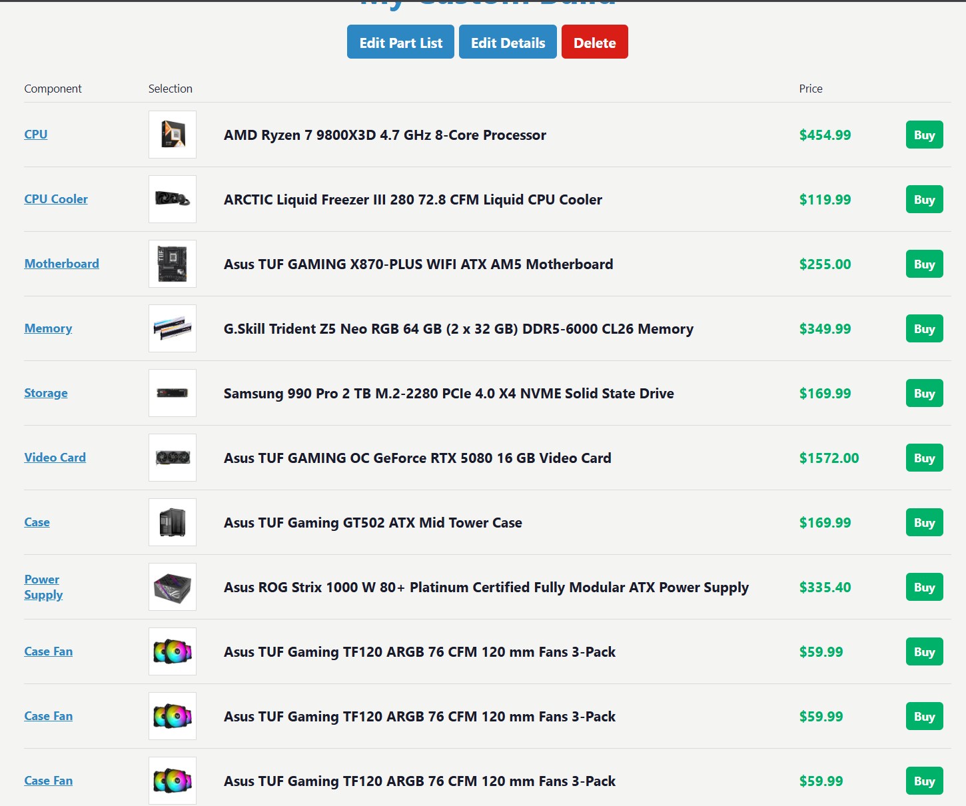Select 'Asus TUF GAMING OC GeForce RTX 5080' name
The width and height of the screenshot is (966, 806).
pos(418,458)
